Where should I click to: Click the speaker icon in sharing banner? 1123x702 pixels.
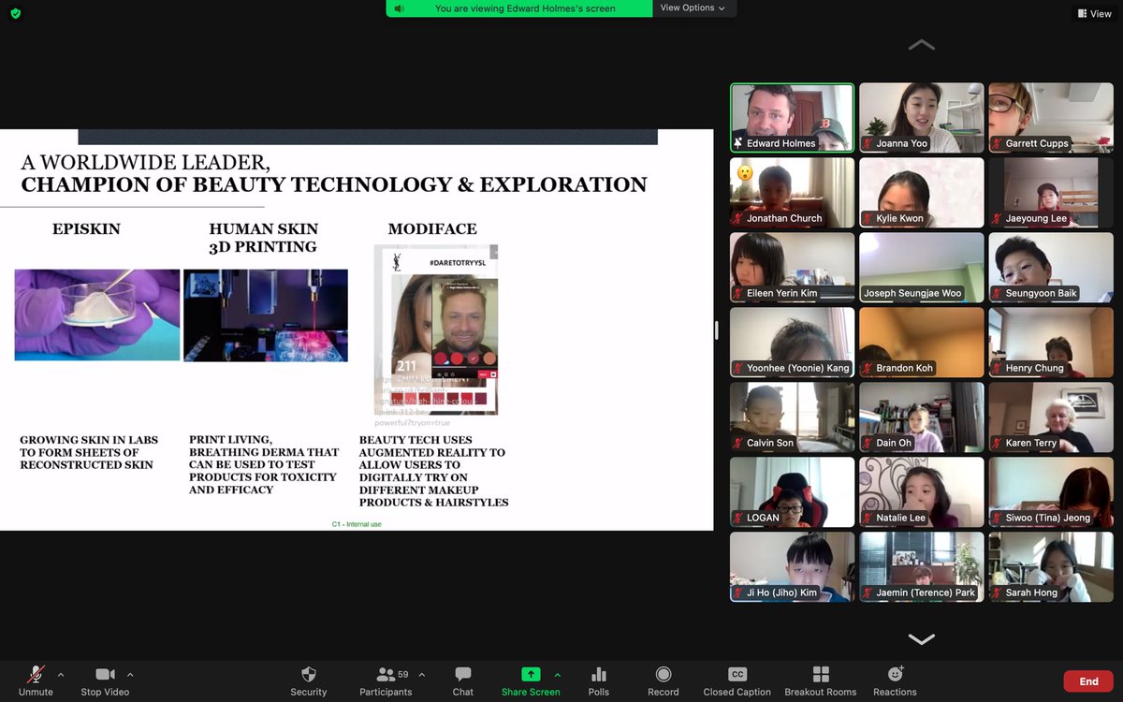[400, 8]
